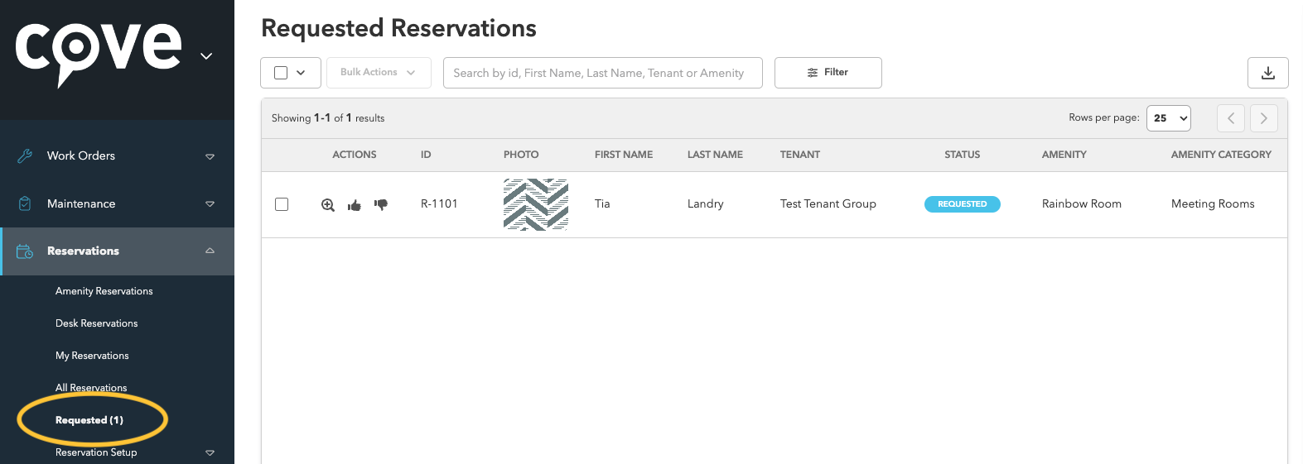Click the Maintenance clipboard icon
This screenshot has width=1303, height=464.
25,203
